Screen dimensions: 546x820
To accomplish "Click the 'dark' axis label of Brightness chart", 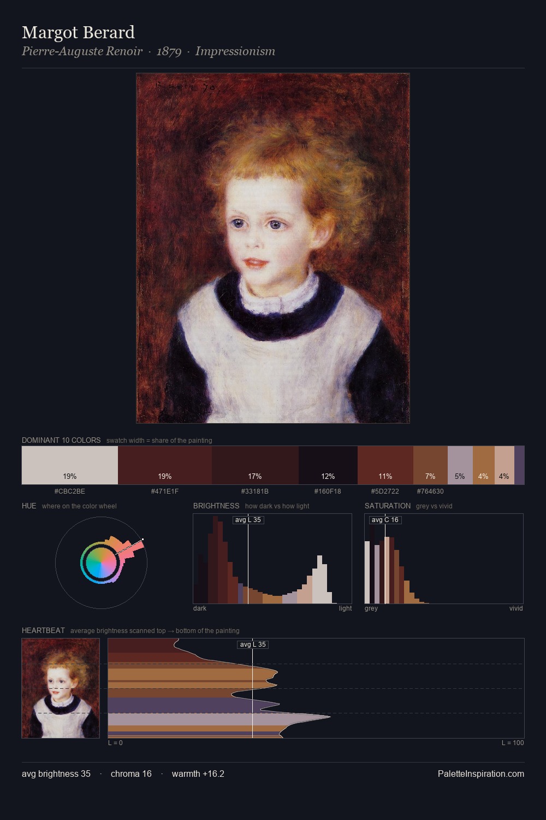I will pos(200,608).
